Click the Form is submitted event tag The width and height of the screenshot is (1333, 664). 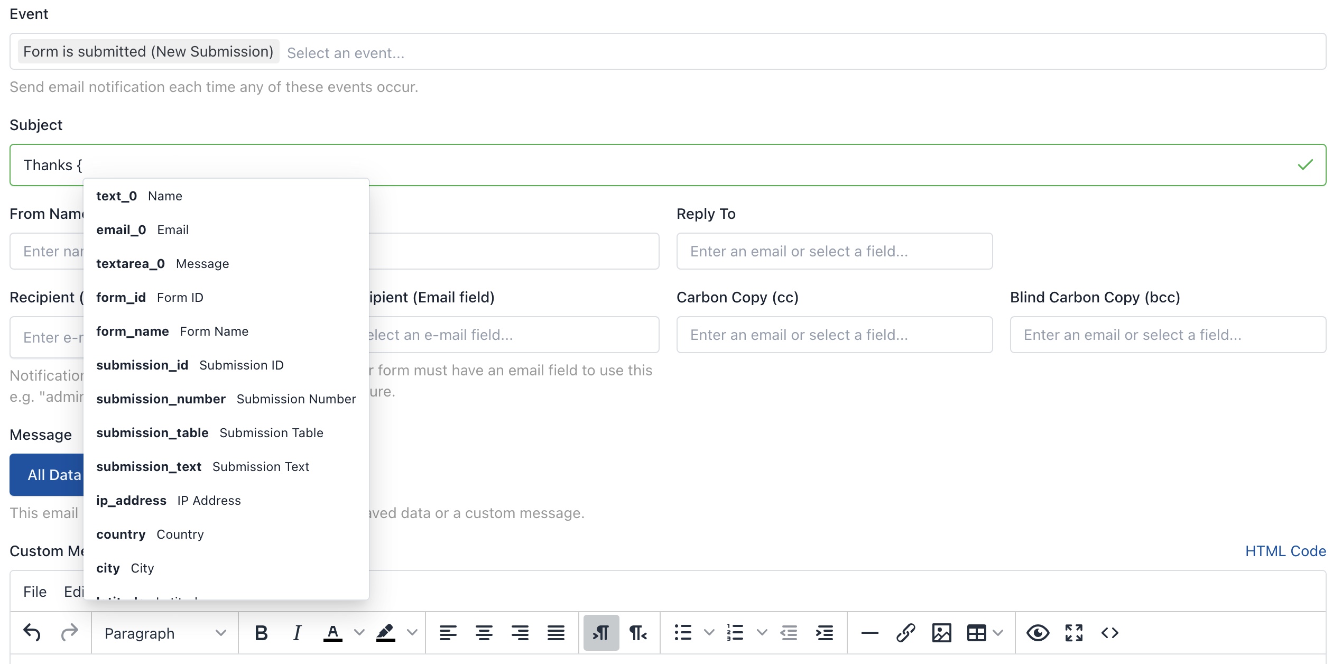pos(148,51)
